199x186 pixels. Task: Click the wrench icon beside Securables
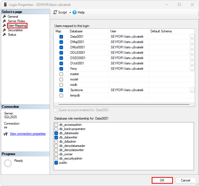click(4, 30)
